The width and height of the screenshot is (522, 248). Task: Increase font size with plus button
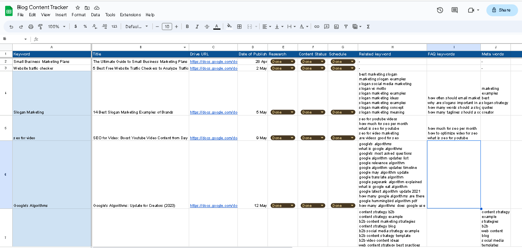click(177, 27)
